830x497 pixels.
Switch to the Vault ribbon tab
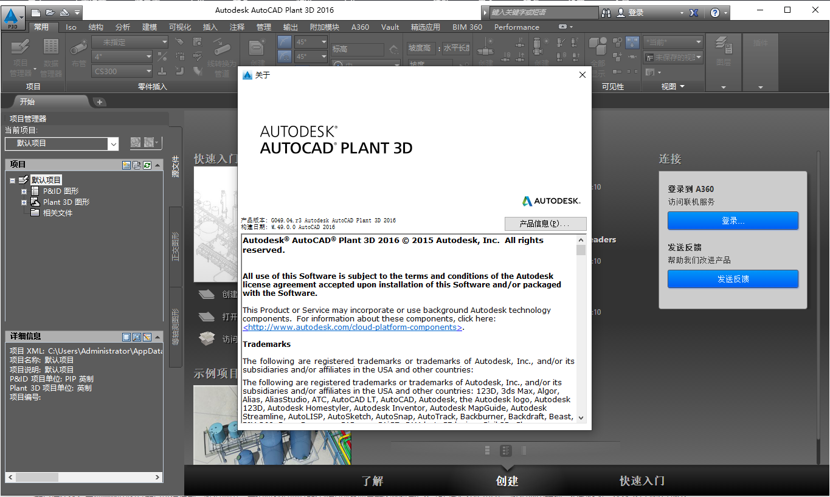(x=390, y=27)
